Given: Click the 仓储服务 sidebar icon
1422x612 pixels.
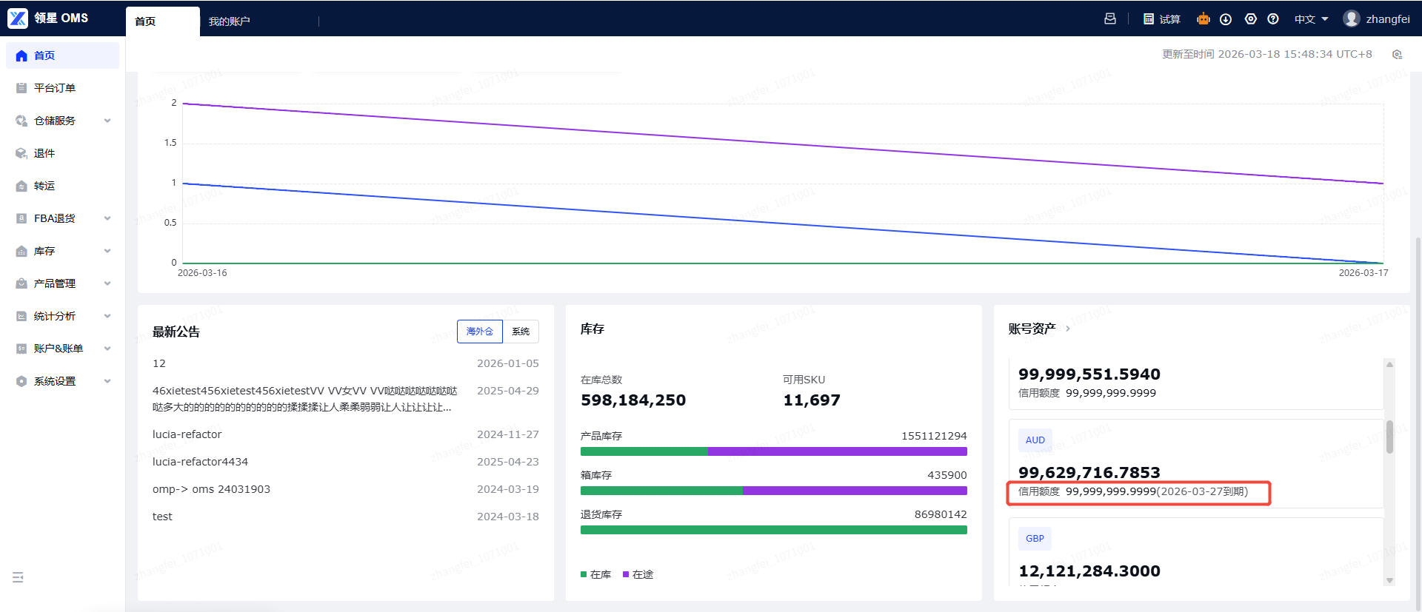Looking at the screenshot, I should (21, 121).
